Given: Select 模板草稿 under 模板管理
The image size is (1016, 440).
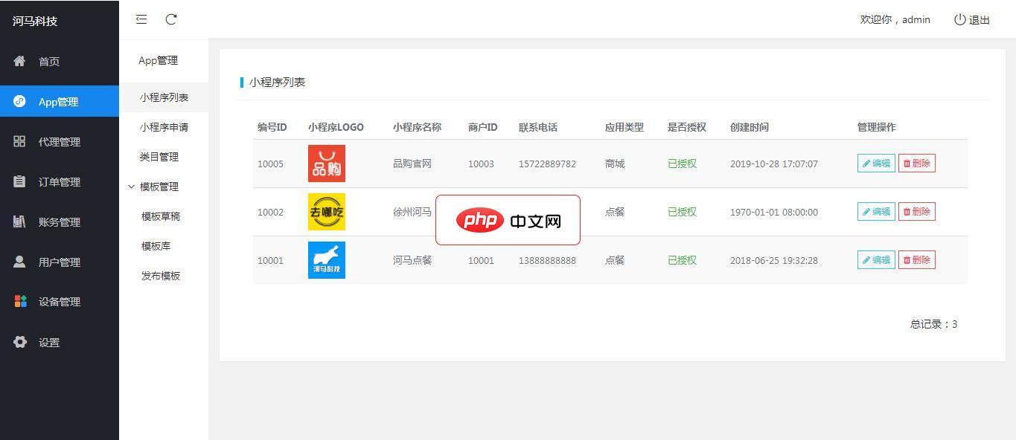Looking at the screenshot, I should (x=163, y=216).
